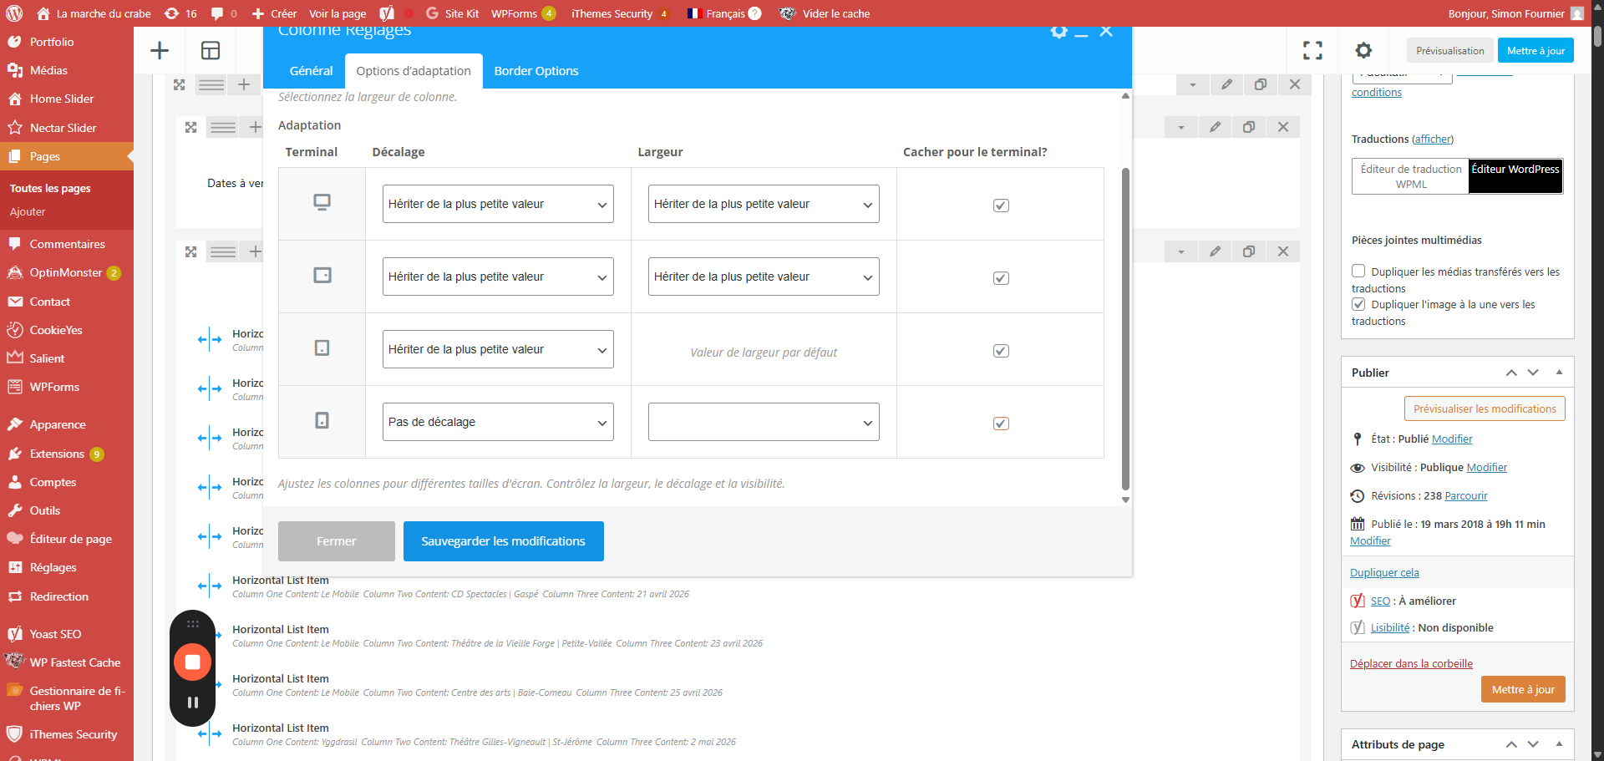
Task: Switch to Border Options tab
Action: point(536,71)
